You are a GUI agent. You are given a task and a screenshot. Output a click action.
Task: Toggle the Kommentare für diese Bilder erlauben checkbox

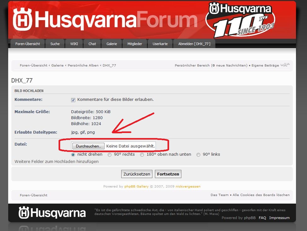73,100
